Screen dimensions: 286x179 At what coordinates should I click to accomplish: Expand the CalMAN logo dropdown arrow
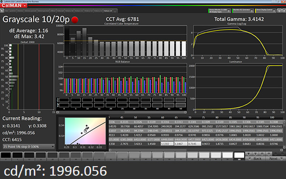pyautogui.click(x=25, y=5)
